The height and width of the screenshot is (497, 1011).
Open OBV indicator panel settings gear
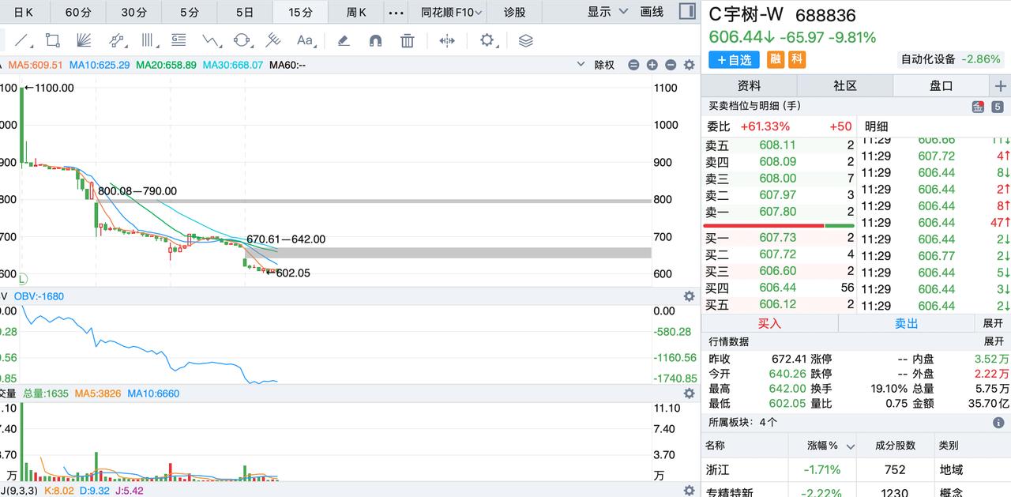(x=689, y=296)
